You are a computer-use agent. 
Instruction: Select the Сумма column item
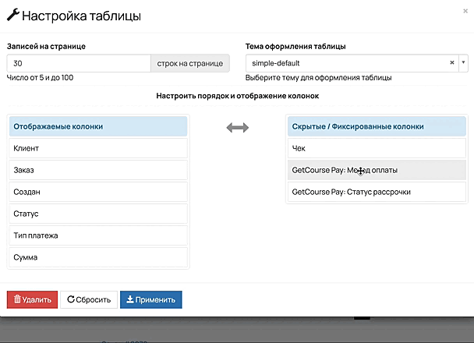coord(97,257)
